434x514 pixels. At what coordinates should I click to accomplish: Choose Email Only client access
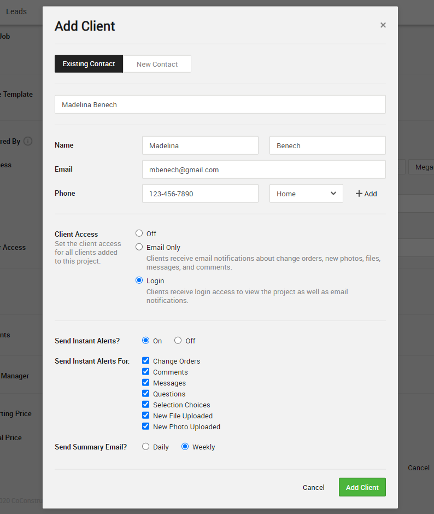pos(139,247)
